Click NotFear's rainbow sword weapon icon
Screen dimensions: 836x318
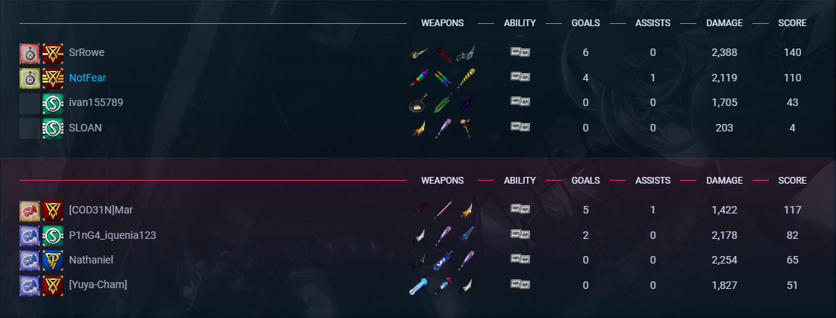pyautogui.click(x=418, y=78)
